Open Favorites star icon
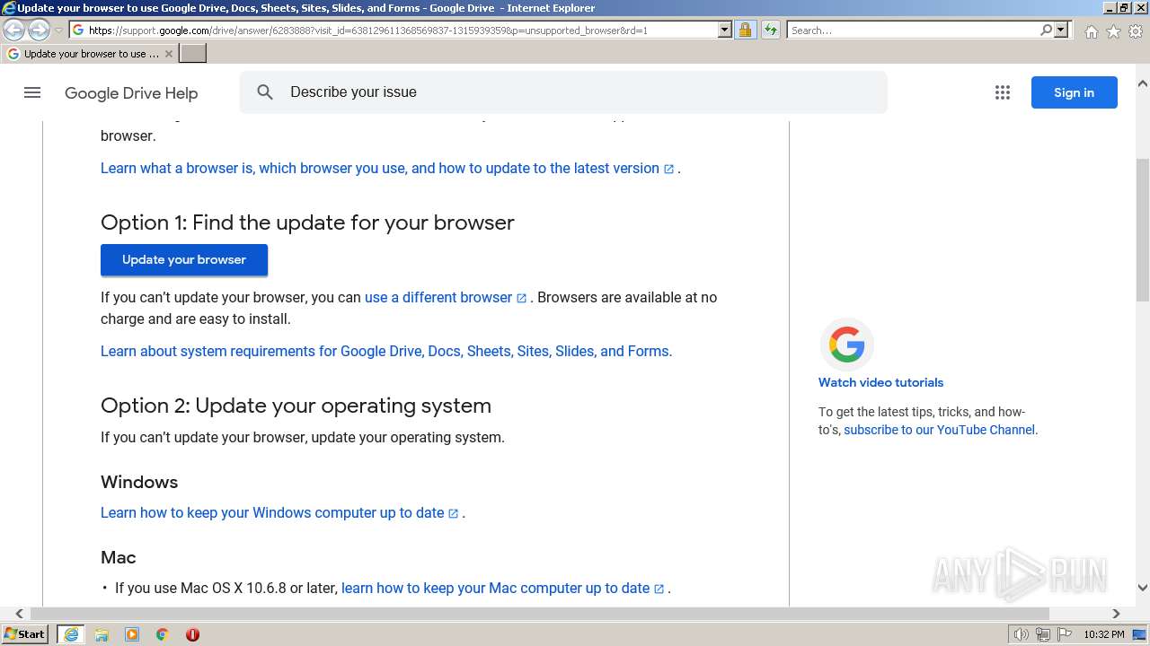Viewport: 1150px width, 646px height. point(1113,31)
